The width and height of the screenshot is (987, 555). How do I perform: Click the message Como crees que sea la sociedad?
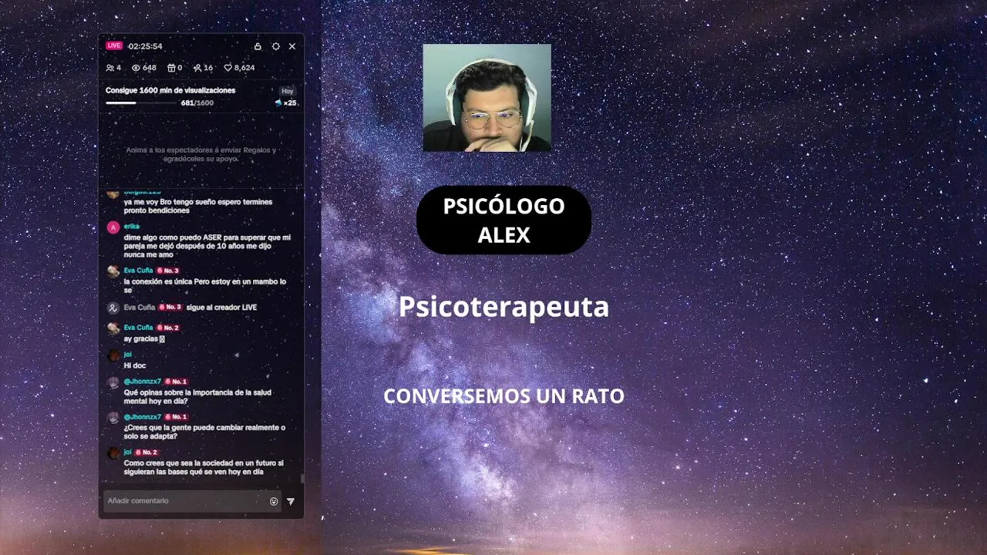pyautogui.click(x=204, y=467)
